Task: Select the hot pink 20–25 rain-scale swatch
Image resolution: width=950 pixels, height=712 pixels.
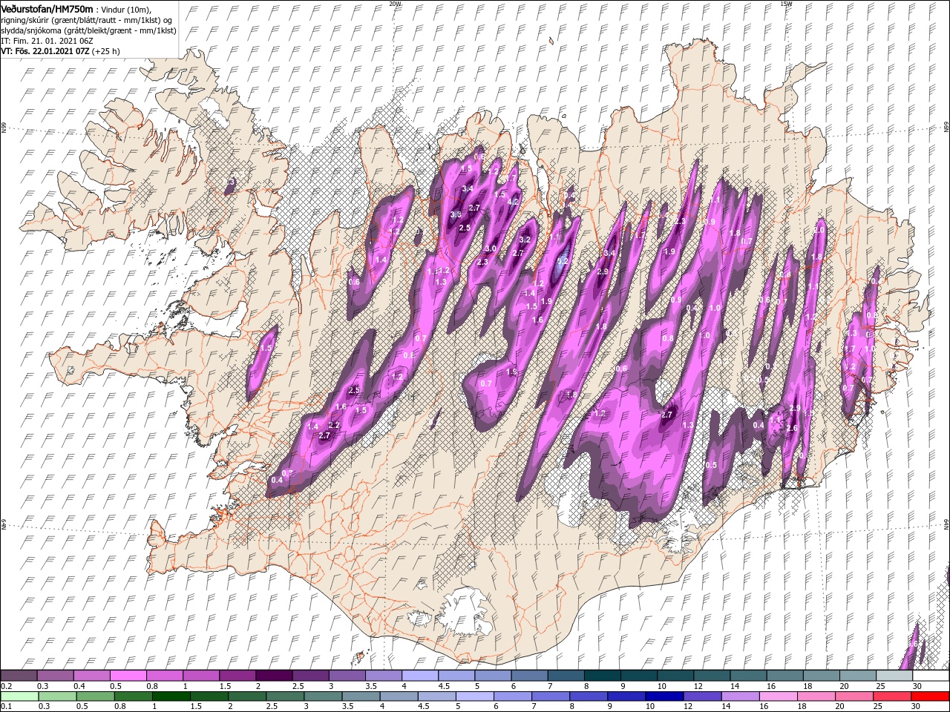Action: coord(854,696)
